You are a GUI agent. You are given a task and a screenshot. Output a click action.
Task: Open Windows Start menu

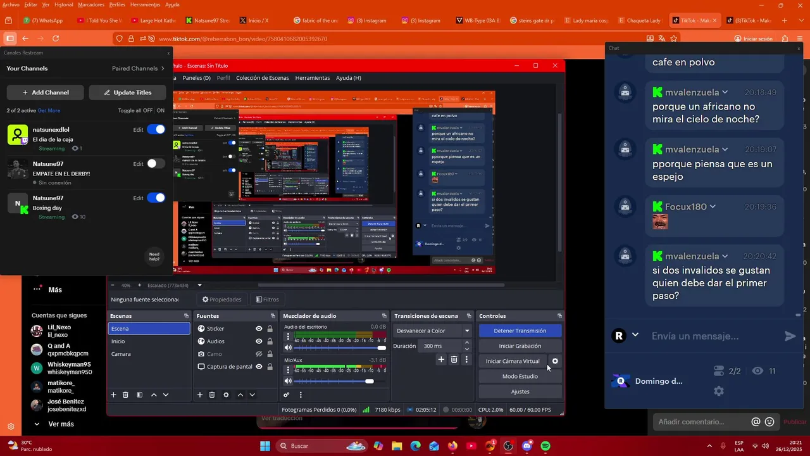[x=265, y=446]
